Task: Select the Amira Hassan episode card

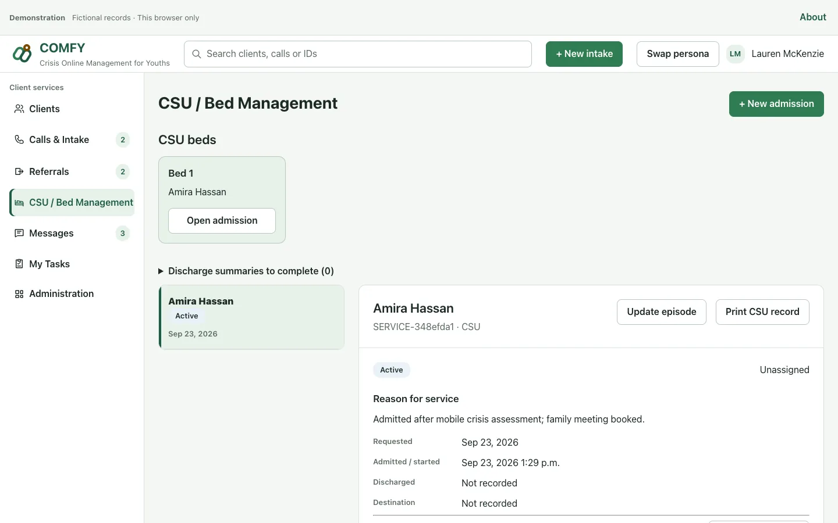Action: [x=251, y=317]
